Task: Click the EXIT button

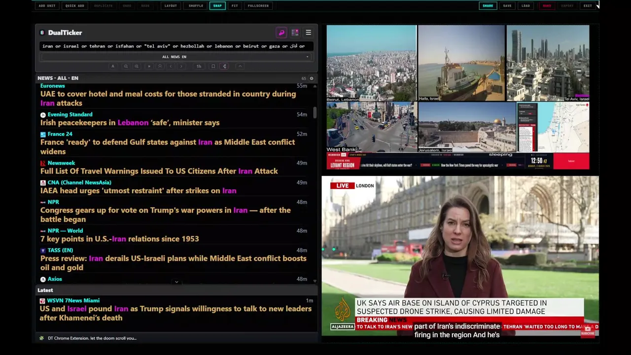Action: point(588,6)
